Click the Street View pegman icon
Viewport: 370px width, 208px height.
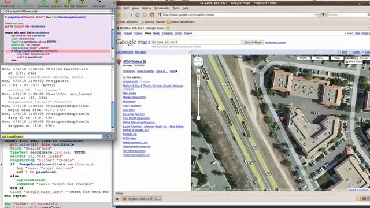pyautogui.click(x=198, y=78)
